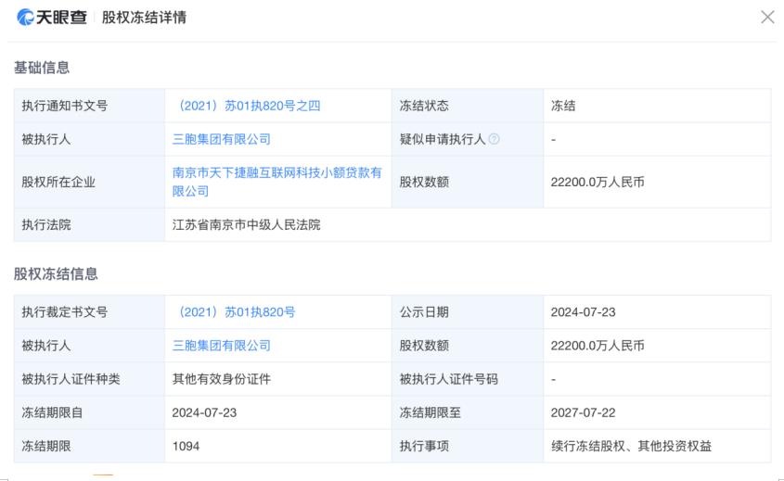This screenshot has width=784, height=481.
Task: Click the 其他有效身份证件 value
Action: 222,379
